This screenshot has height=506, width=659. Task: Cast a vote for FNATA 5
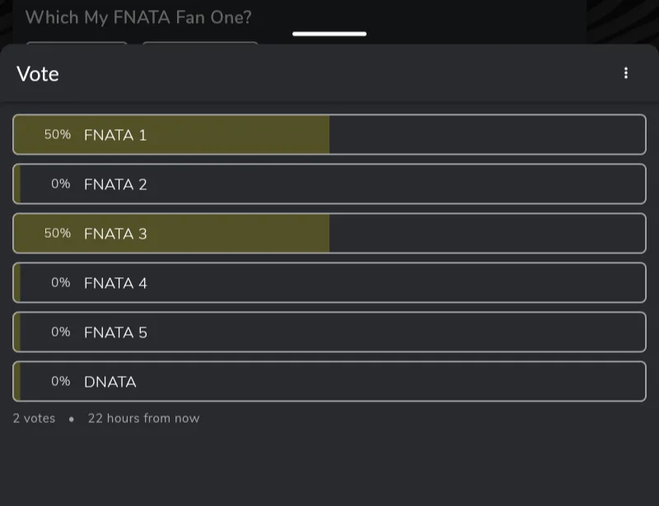pos(329,332)
